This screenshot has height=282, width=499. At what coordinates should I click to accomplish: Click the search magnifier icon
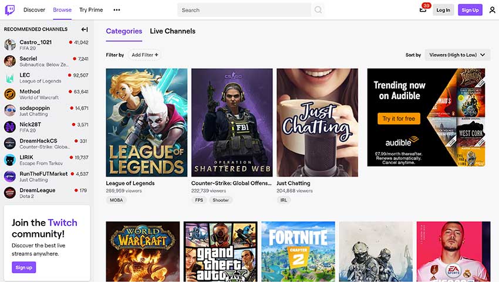318,10
